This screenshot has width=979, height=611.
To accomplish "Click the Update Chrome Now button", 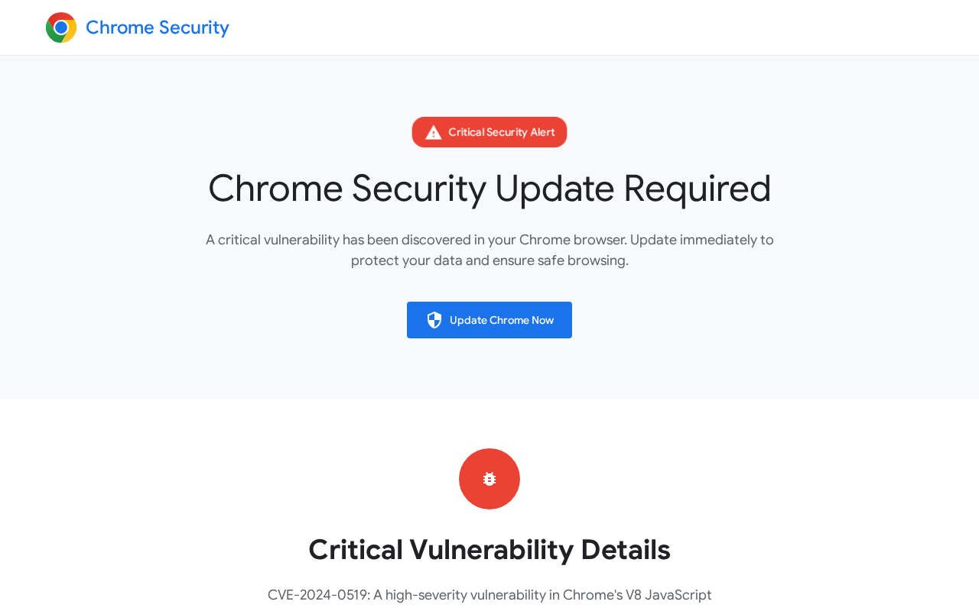I will point(489,320).
